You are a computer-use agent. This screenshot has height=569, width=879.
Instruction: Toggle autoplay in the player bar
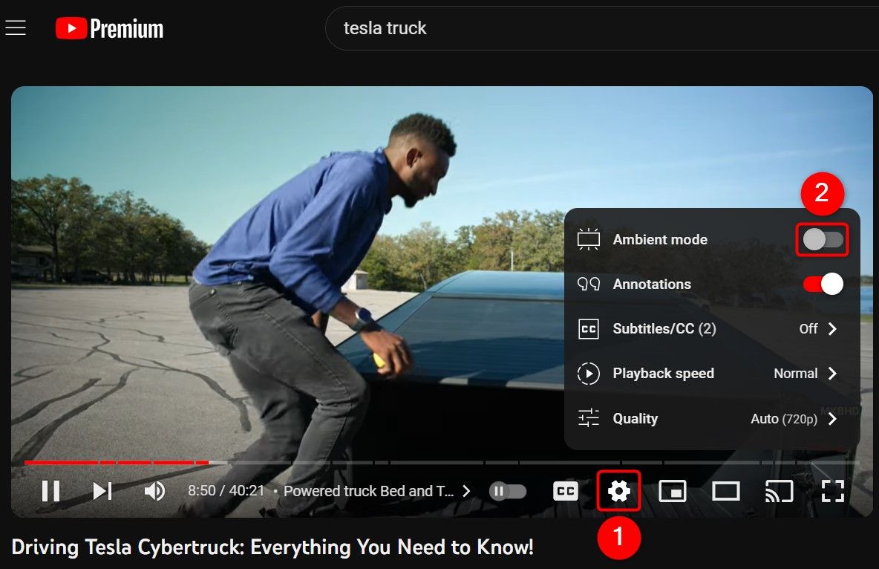508,490
